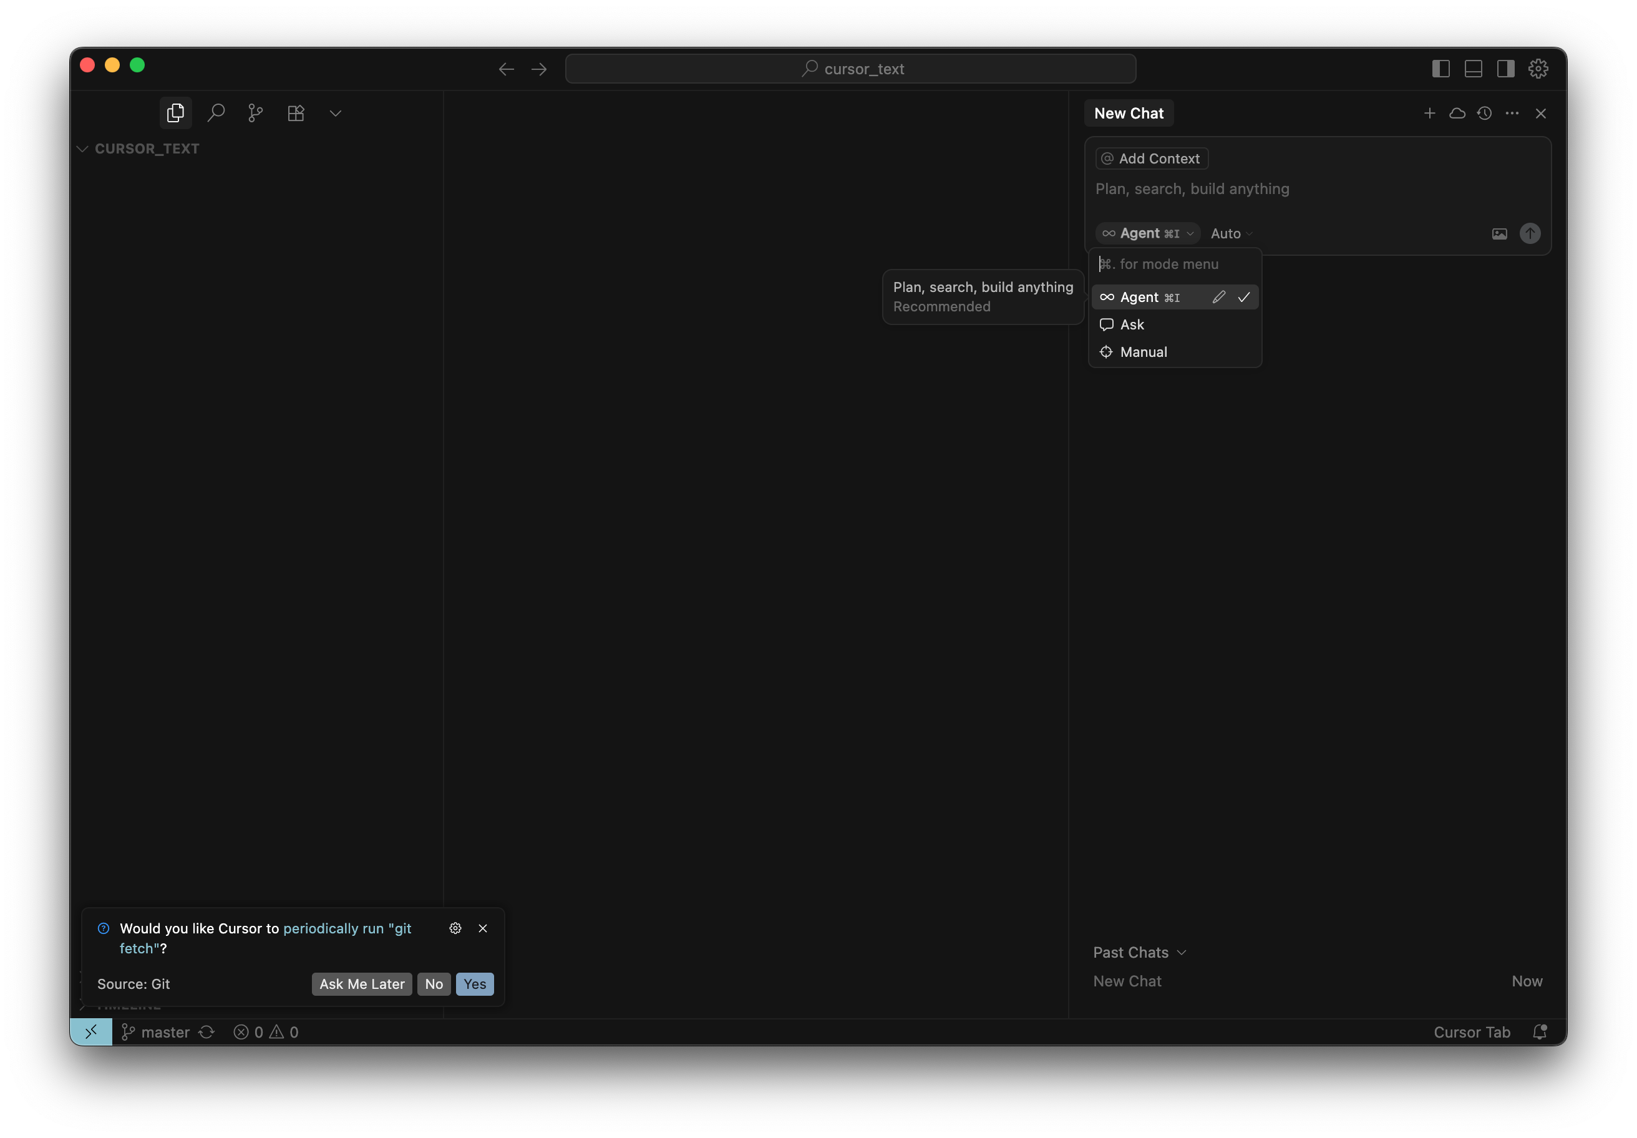
Task: Click Ask Me Later button
Action: [361, 985]
